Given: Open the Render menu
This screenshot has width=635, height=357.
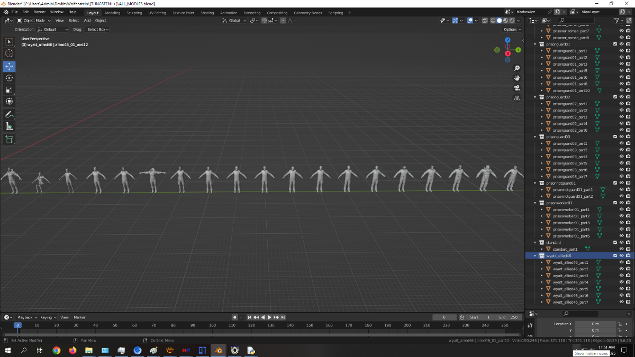Looking at the screenshot, I should coord(39,12).
